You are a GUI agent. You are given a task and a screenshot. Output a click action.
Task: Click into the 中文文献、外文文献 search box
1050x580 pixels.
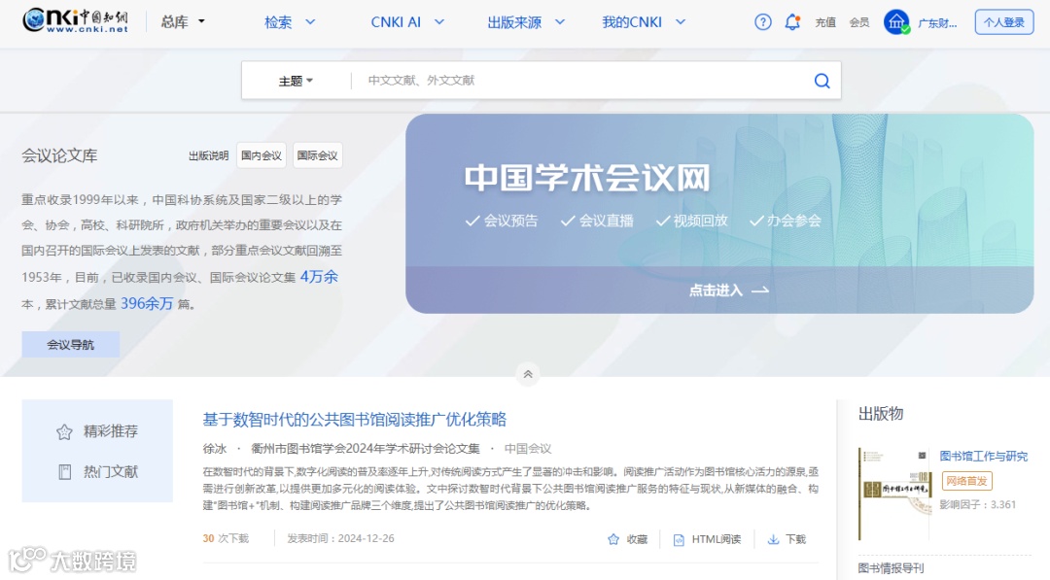579,81
